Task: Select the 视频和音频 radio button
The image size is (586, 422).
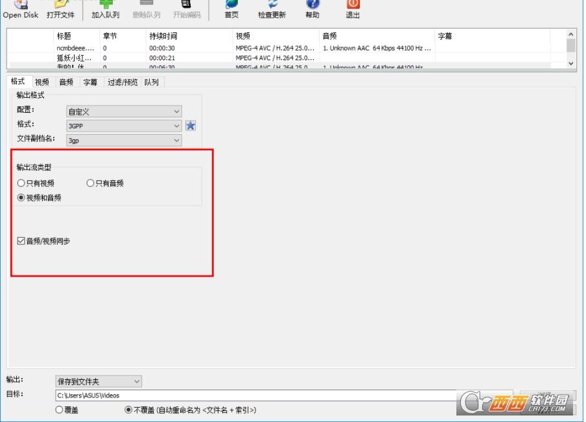Action: [x=21, y=198]
